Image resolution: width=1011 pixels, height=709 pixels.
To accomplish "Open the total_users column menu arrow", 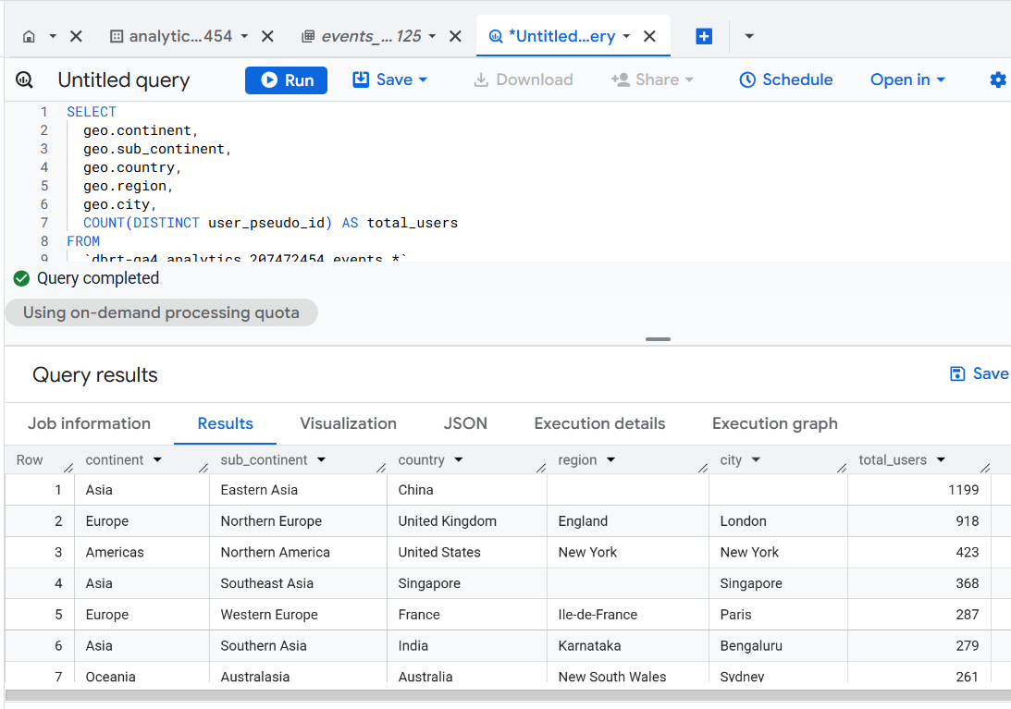I will [x=941, y=460].
